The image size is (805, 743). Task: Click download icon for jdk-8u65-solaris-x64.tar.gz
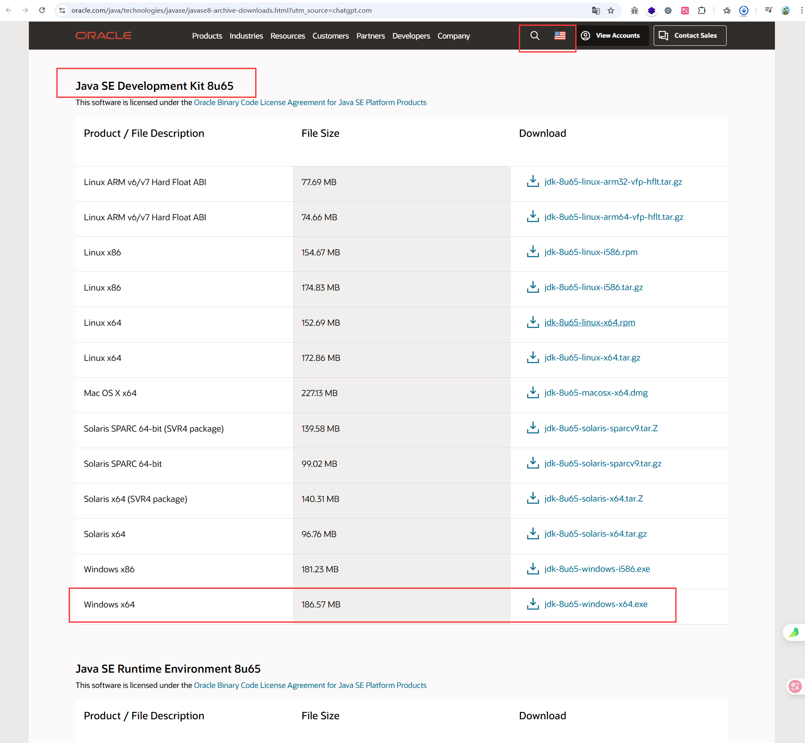tap(533, 533)
